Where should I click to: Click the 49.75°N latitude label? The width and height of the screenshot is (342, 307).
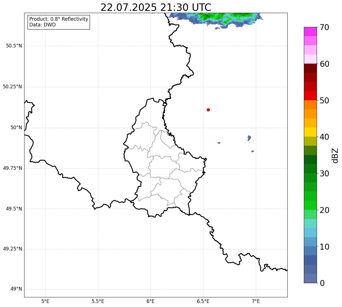13,168
